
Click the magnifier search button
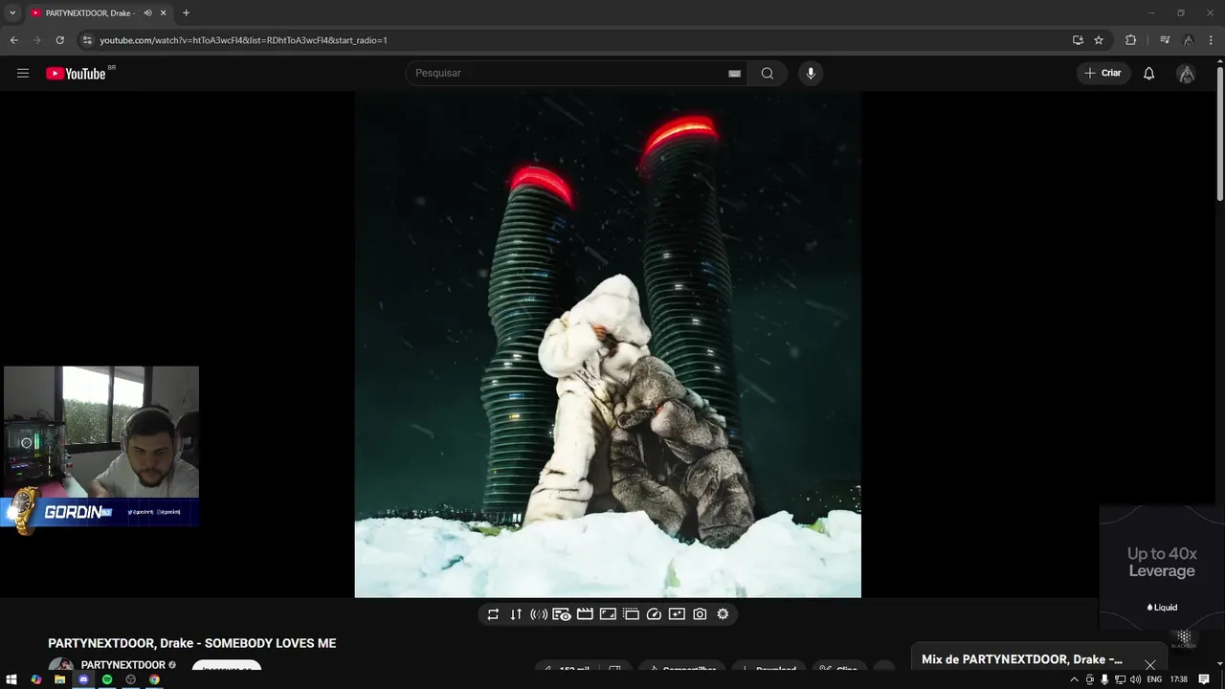pyautogui.click(x=768, y=74)
